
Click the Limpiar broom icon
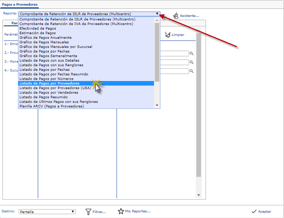[x=167, y=35]
